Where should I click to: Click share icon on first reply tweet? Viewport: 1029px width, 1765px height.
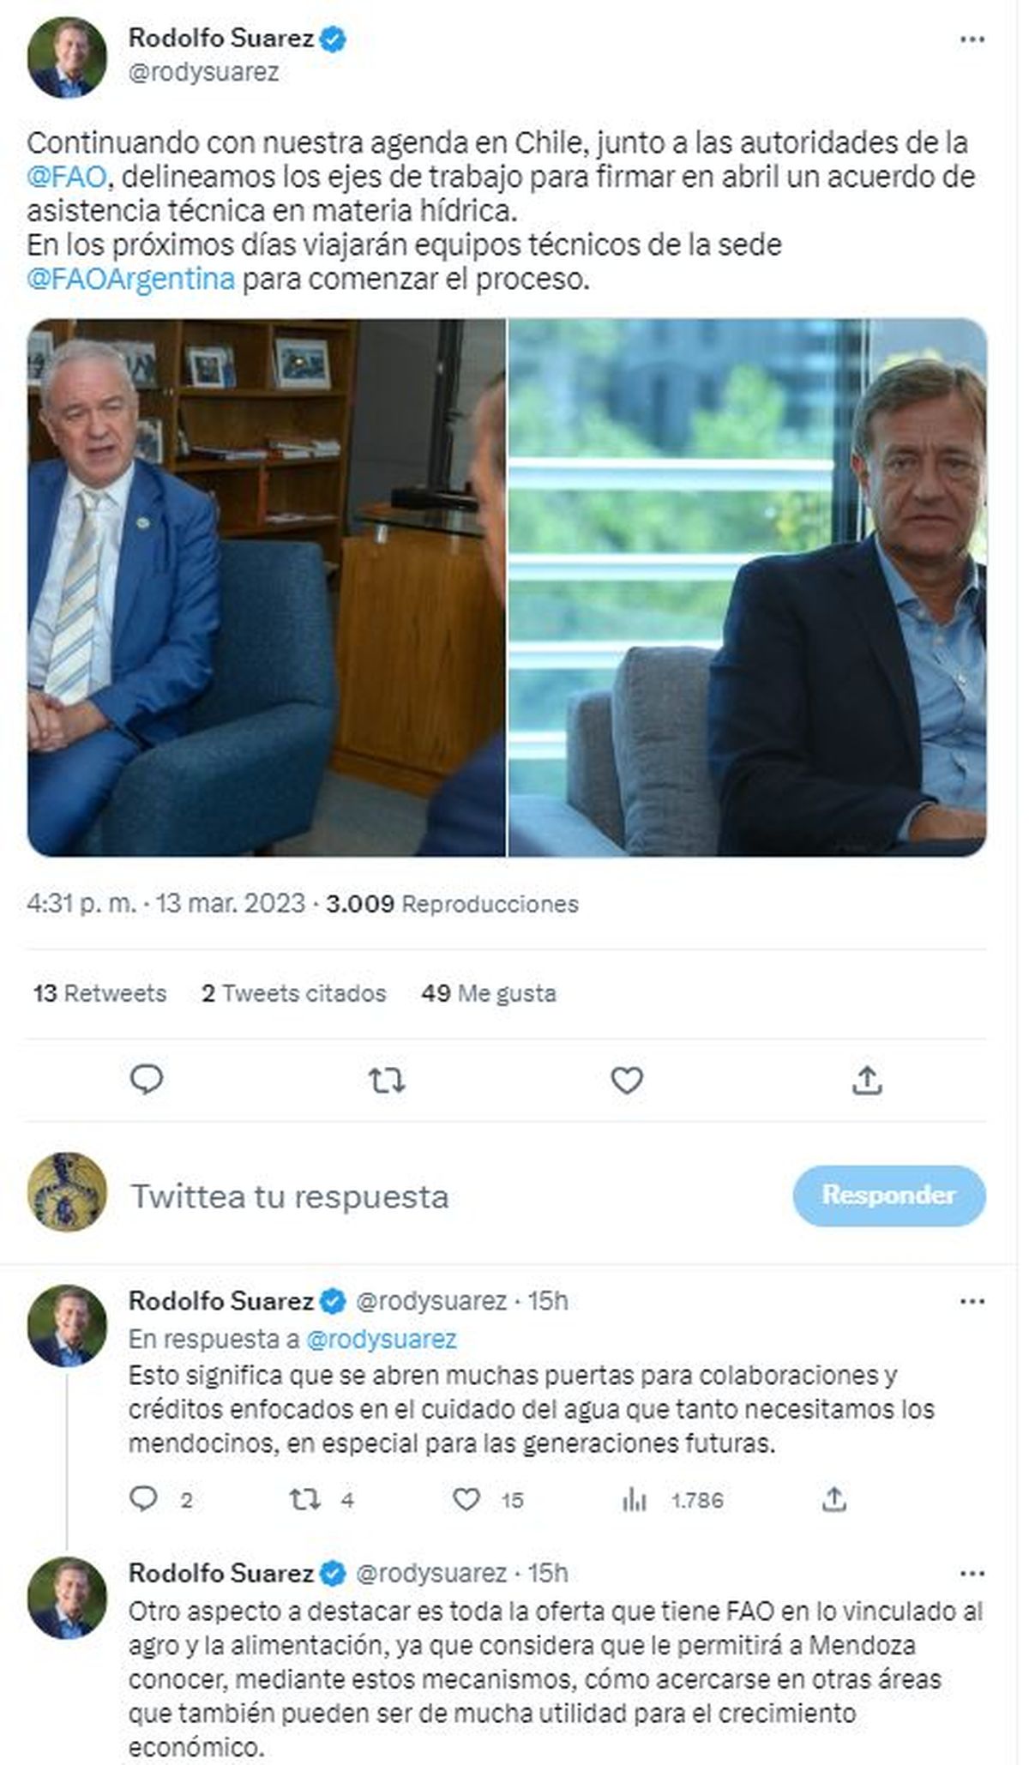click(834, 1499)
